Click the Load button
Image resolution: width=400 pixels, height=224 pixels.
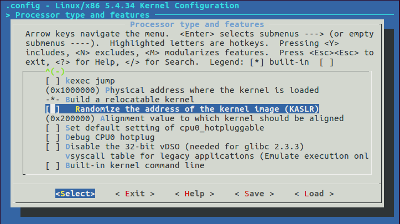click(314, 194)
